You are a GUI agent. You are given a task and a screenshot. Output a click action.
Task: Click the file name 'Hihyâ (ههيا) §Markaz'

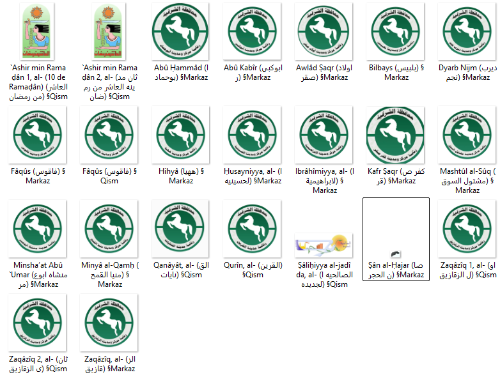click(181, 176)
